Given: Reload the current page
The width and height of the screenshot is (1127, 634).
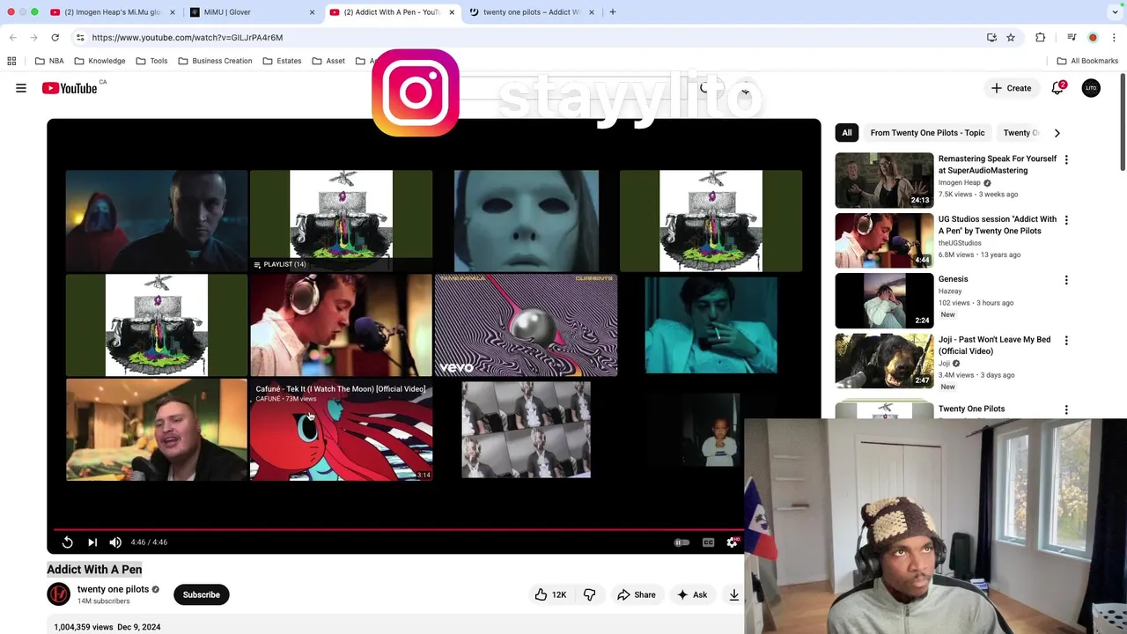Looking at the screenshot, I should [55, 38].
